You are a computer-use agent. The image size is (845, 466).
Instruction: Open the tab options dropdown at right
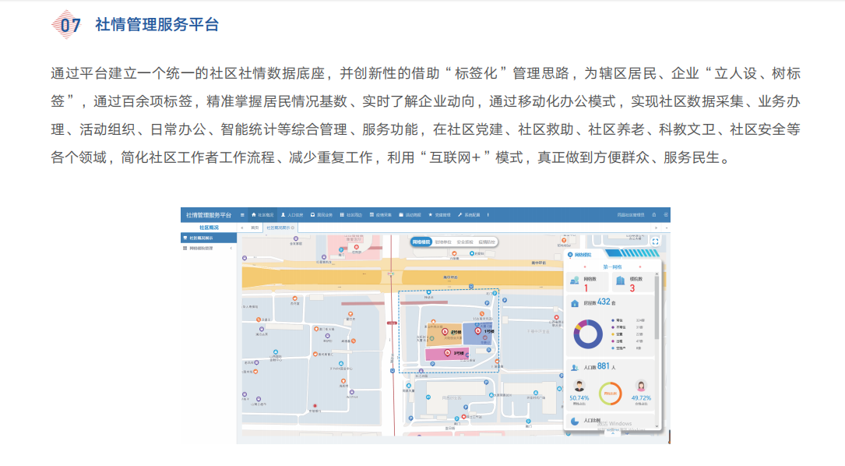pos(665,228)
